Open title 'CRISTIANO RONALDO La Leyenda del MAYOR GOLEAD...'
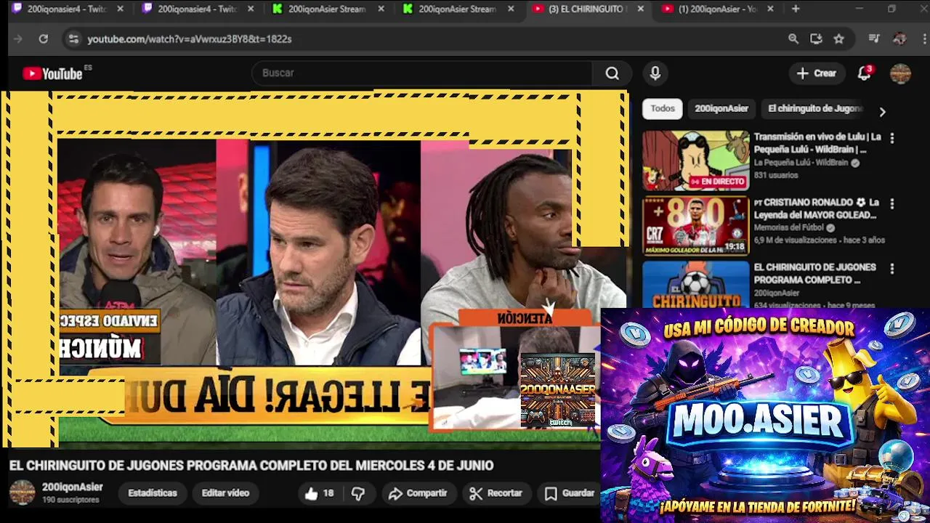The width and height of the screenshot is (930, 523). [817, 208]
